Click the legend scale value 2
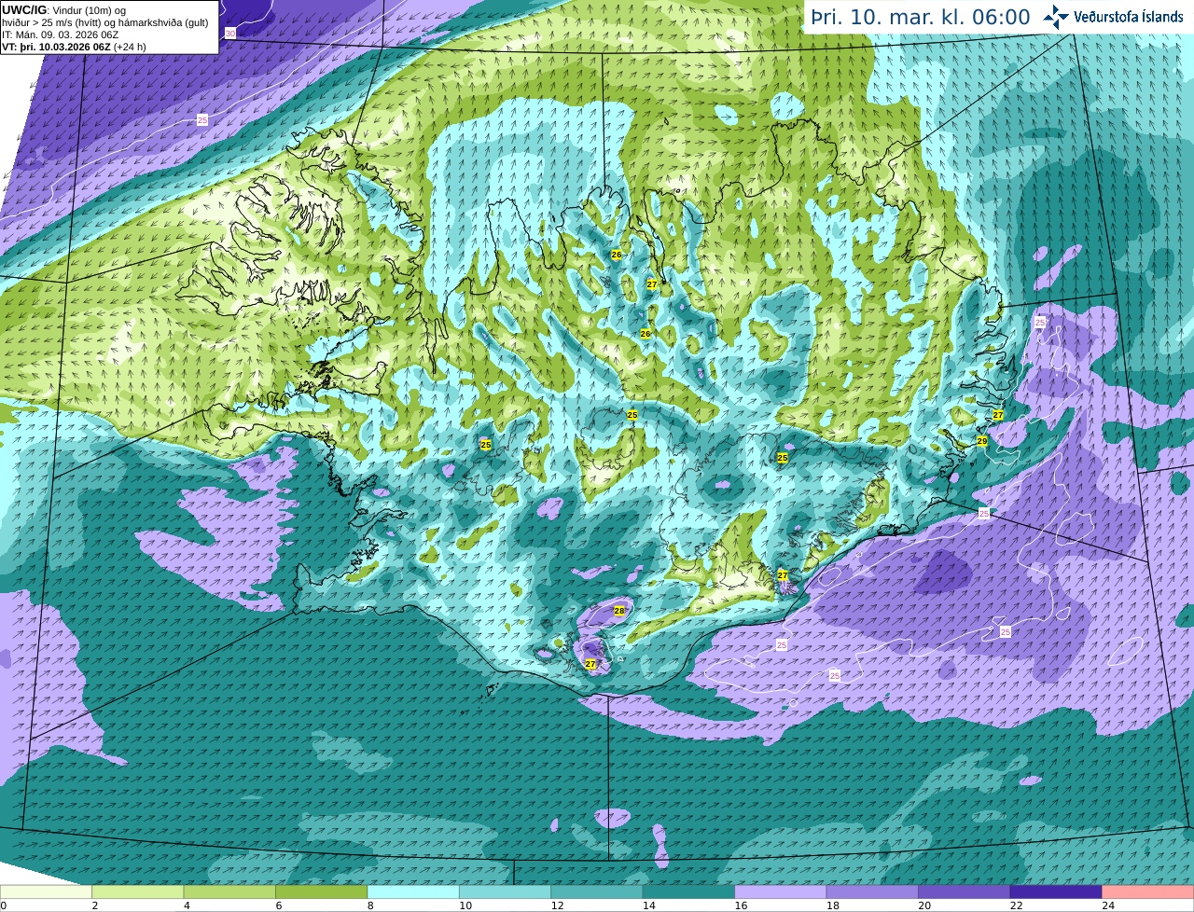Viewport: 1194px width, 912px height. coord(94,905)
